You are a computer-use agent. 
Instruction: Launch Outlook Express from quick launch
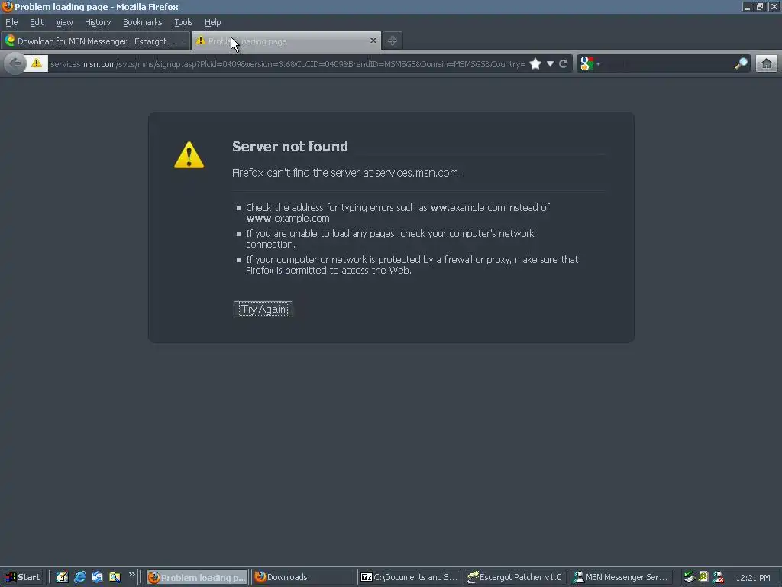(97, 577)
